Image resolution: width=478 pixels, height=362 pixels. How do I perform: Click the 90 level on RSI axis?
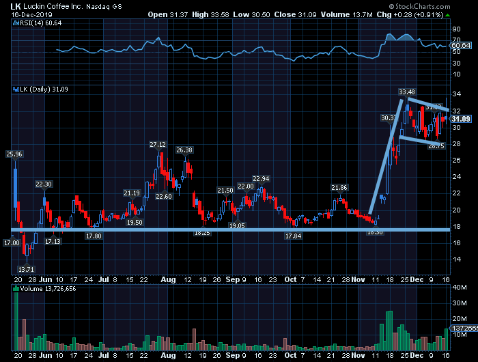(x=456, y=29)
